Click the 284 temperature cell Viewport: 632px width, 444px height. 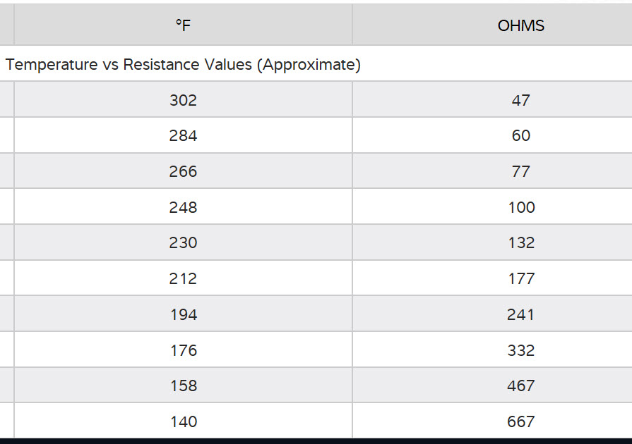pos(183,135)
